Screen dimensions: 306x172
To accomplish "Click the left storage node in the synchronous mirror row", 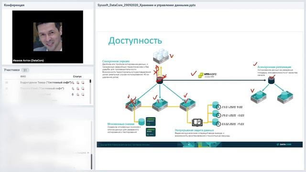I will [x=133, y=106].
